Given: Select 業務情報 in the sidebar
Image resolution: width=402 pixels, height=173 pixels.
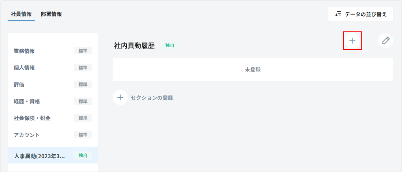Looking at the screenshot, I should (x=24, y=51).
